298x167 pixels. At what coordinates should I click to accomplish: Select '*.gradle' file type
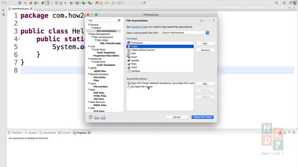(x=160, y=60)
